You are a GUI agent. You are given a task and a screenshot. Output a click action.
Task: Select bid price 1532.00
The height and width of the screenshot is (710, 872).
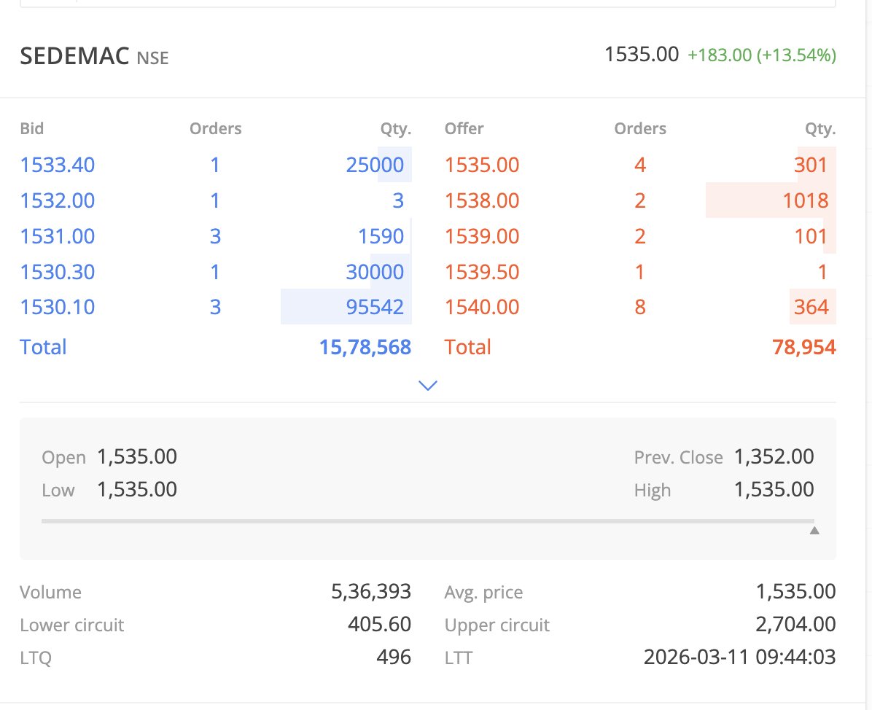pyautogui.click(x=58, y=200)
